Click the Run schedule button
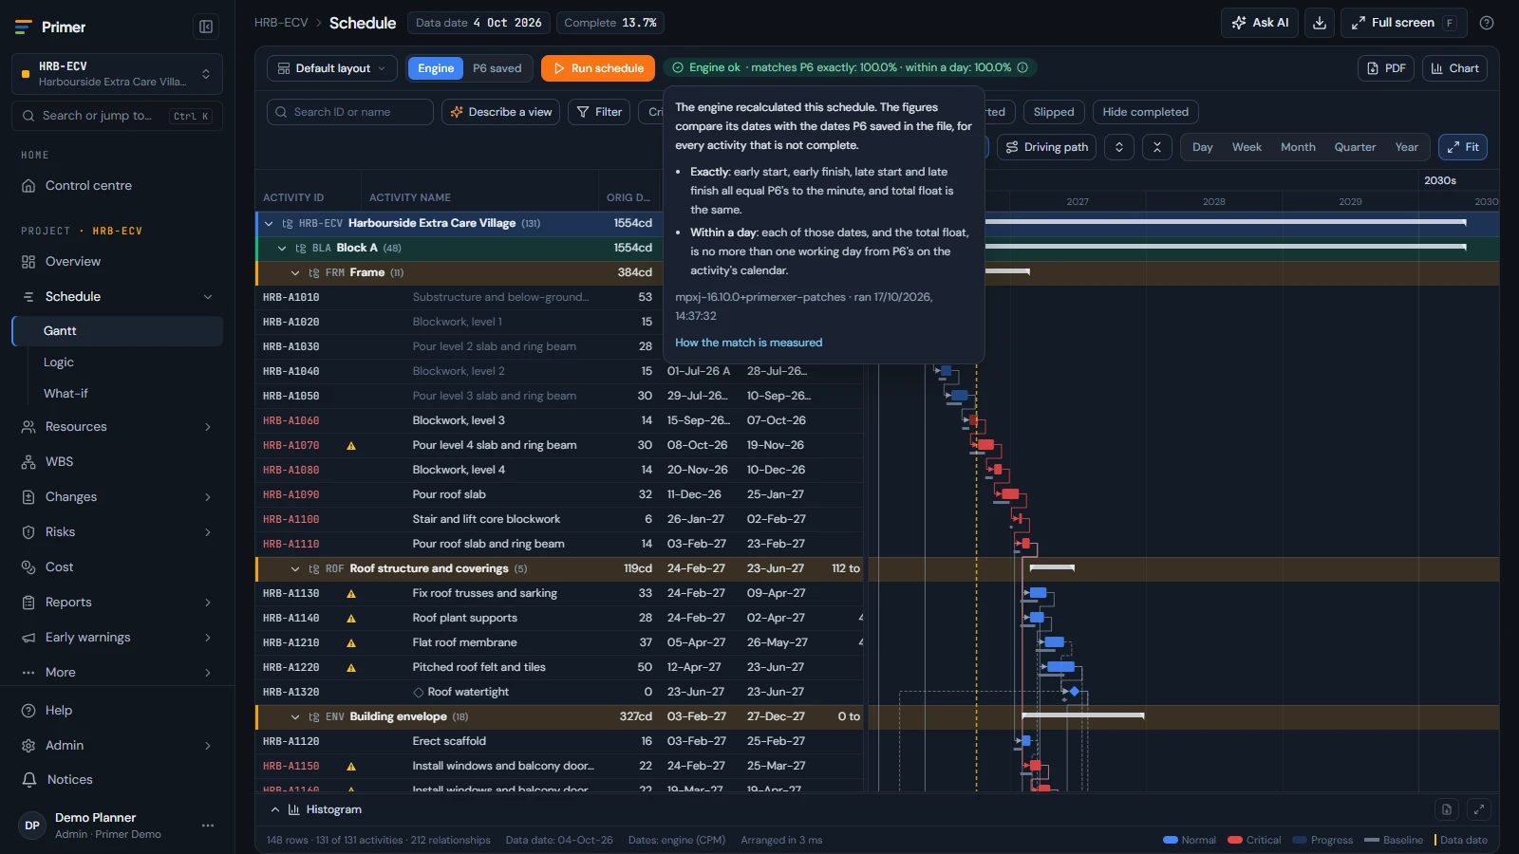Viewport: 1519px width, 854px height. (x=598, y=68)
